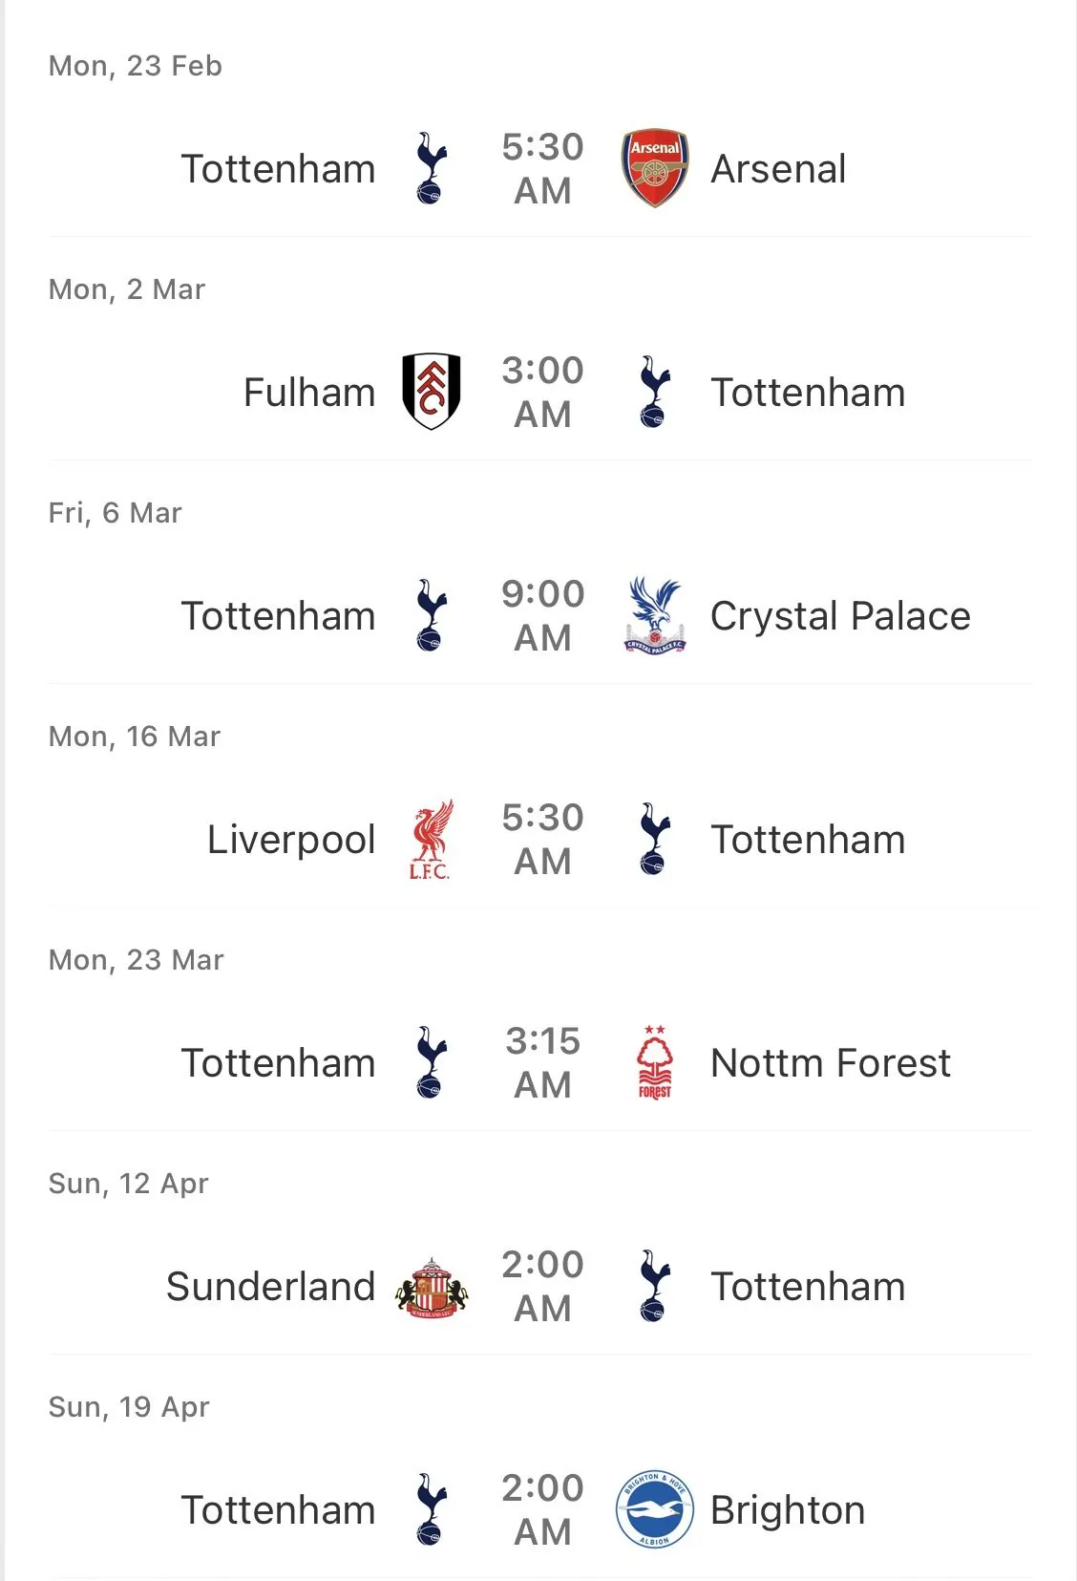1077x1581 pixels.
Task: Open the Arsenal team name link
Action: tap(778, 169)
